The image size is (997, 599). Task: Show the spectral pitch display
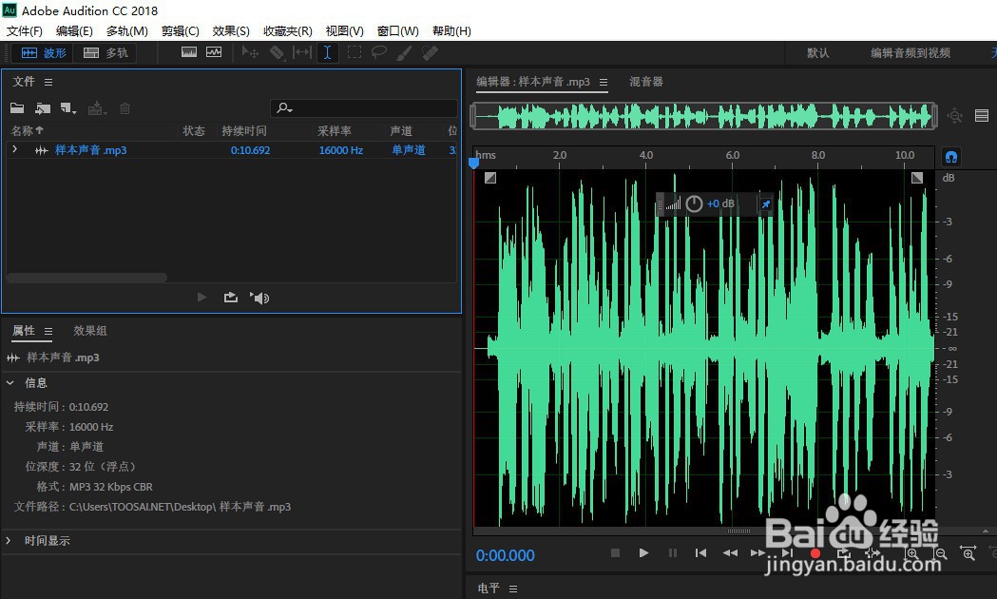point(214,52)
